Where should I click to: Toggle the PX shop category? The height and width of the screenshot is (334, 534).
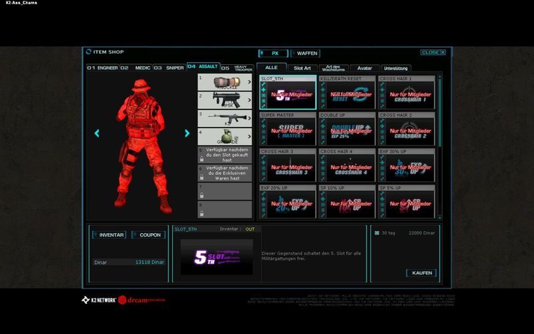click(273, 53)
